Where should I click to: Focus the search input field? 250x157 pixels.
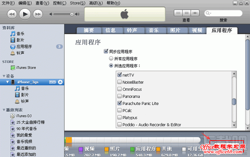click(x=223, y=13)
